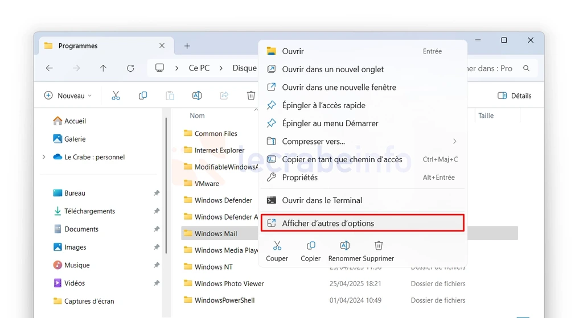Unpin Bureau using its pin icon

click(x=157, y=193)
